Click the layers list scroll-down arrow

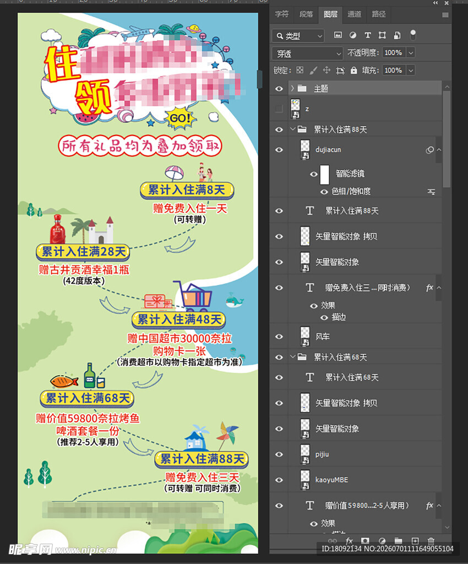tap(447, 528)
